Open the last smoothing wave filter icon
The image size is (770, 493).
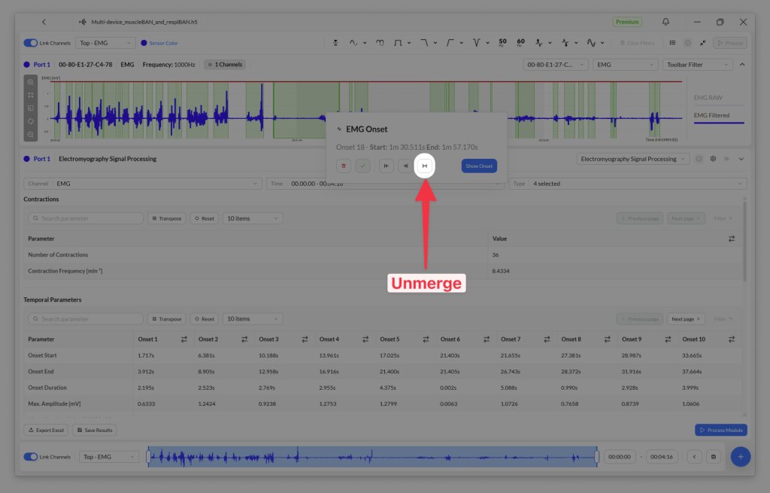click(591, 43)
